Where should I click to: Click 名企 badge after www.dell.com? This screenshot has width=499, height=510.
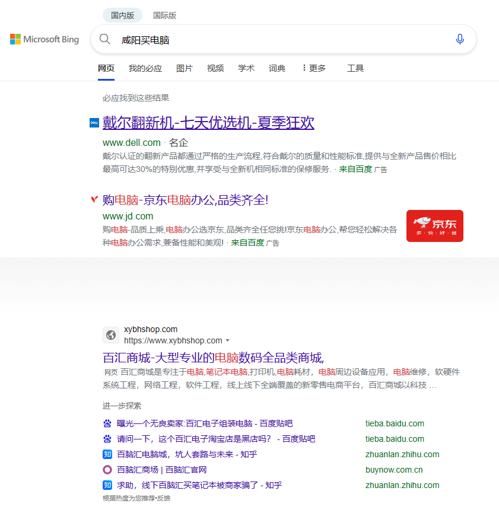point(179,142)
